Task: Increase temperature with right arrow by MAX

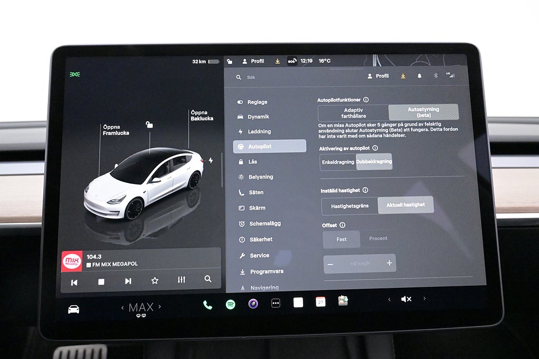Action: tap(160, 307)
